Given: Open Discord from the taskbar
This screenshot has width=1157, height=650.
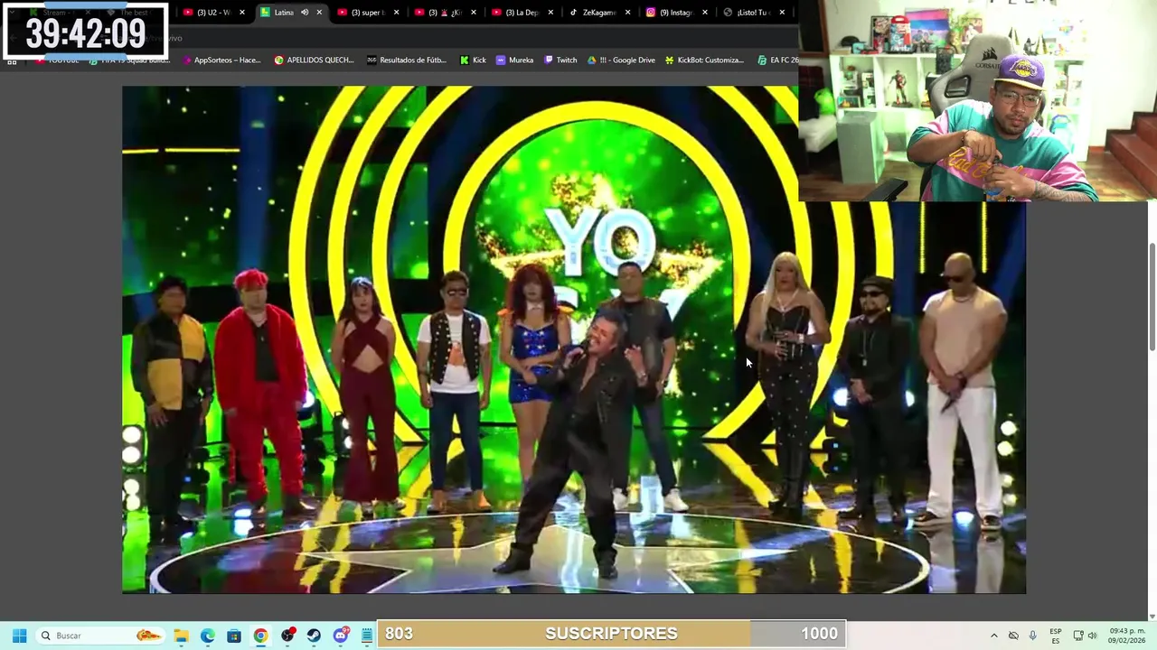Looking at the screenshot, I should click(x=341, y=636).
